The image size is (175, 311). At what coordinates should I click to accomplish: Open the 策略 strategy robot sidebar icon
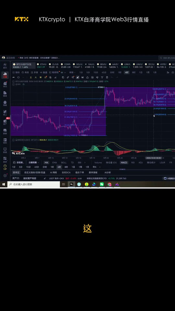pos(5,103)
